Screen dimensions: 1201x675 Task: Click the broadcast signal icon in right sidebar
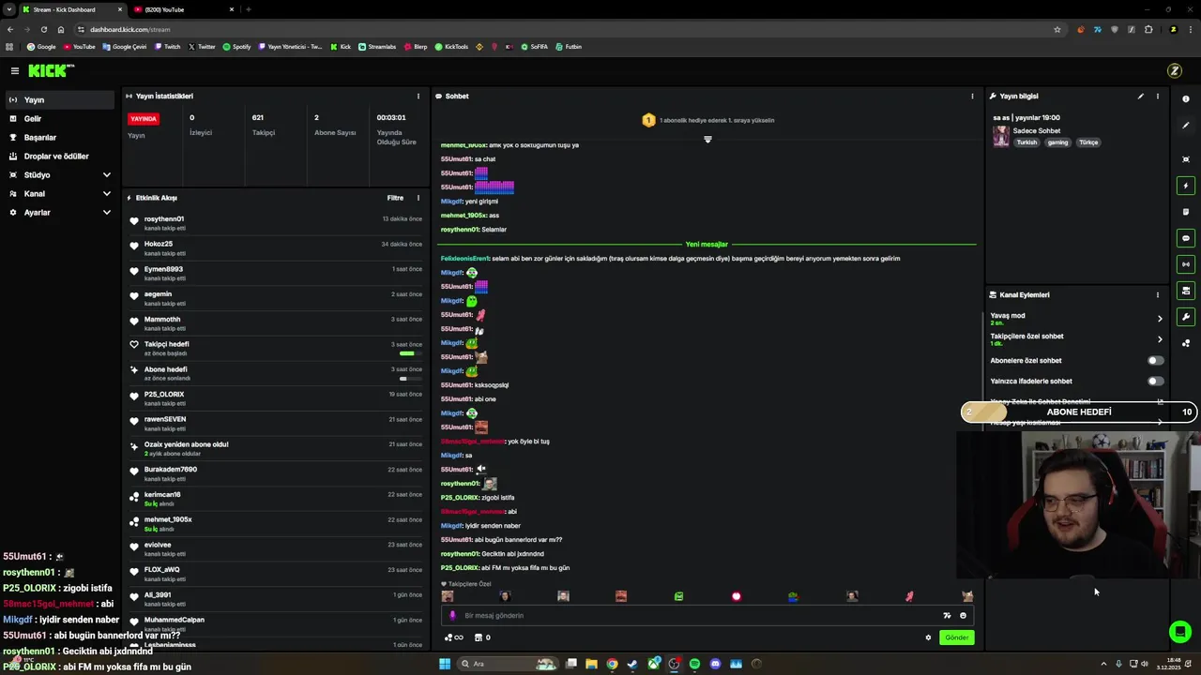click(x=1186, y=264)
